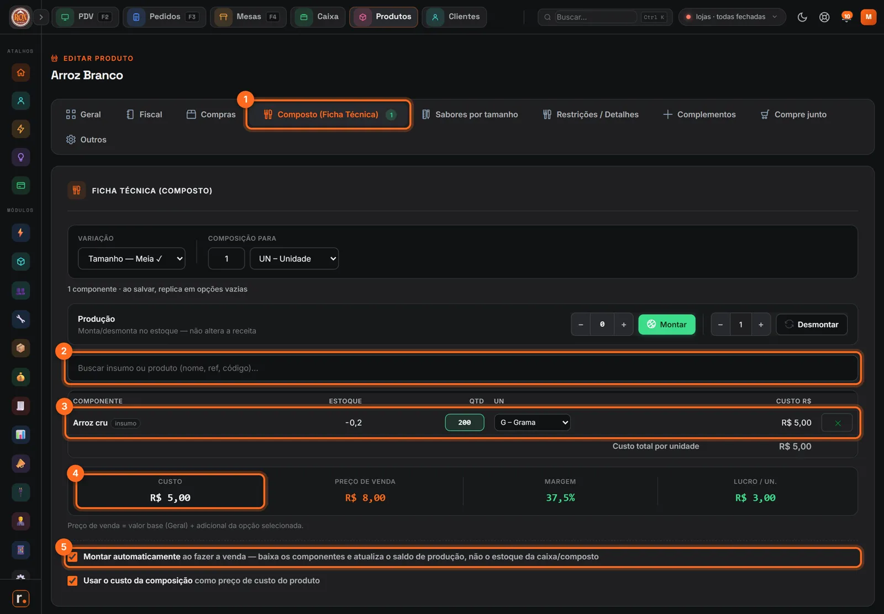Viewport: 884px width, 614px height.
Task: Click the top Buscar search box
Action: (605, 17)
